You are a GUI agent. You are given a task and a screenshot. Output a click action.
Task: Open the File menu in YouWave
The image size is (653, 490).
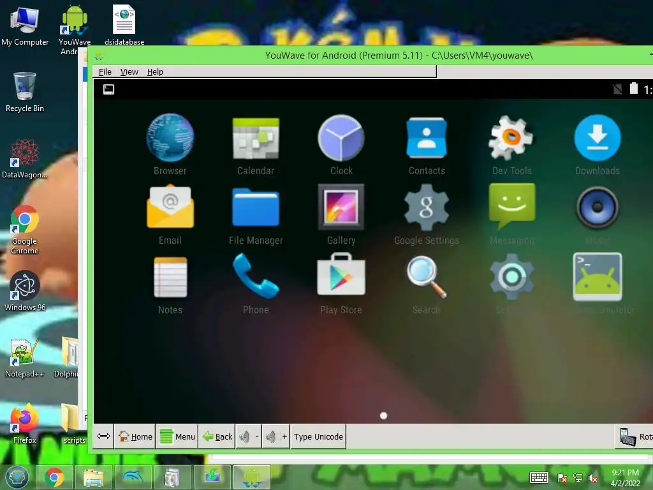click(105, 71)
